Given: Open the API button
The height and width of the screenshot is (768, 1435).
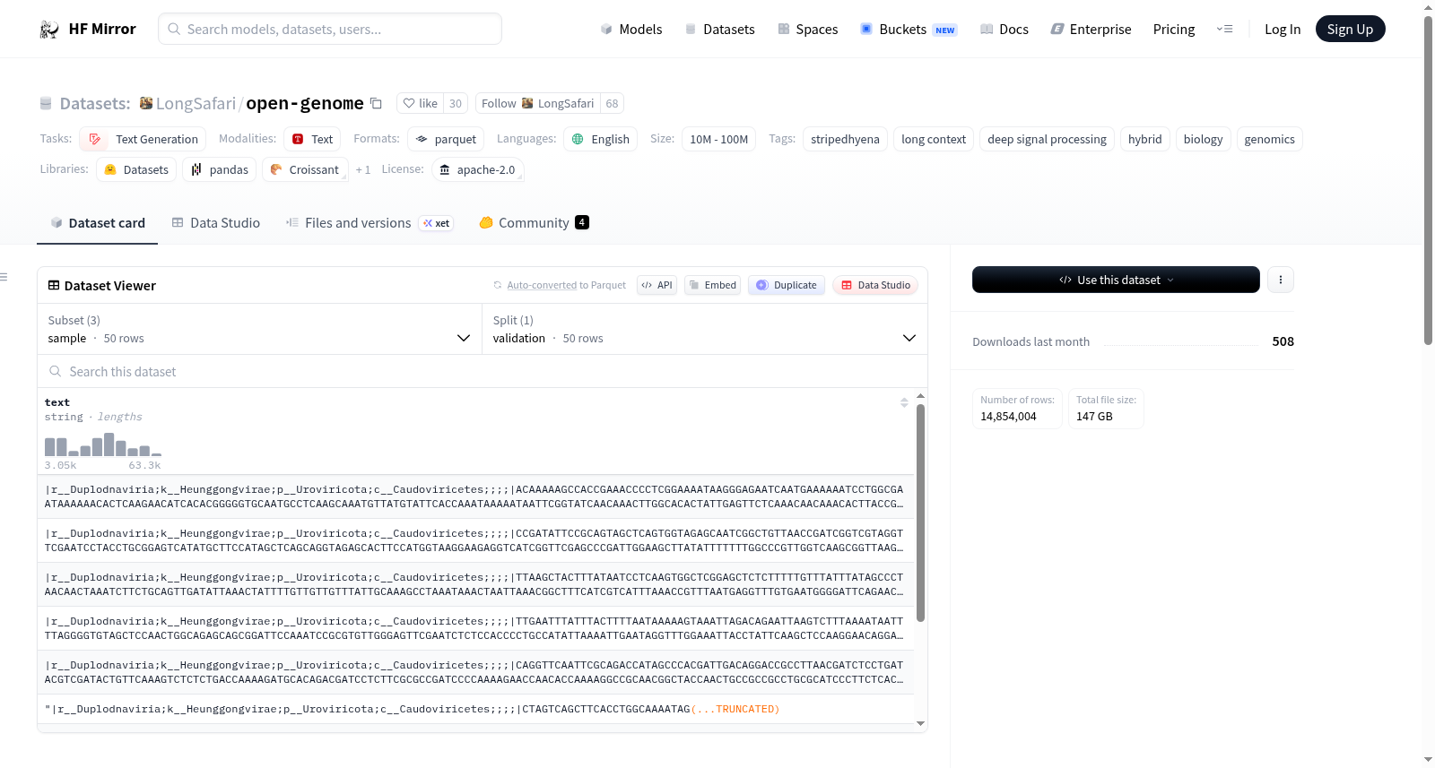Looking at the screenshot, I should [x=657, y=285].
